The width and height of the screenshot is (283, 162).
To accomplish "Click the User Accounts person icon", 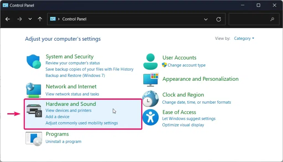I will tap(150, 62).
